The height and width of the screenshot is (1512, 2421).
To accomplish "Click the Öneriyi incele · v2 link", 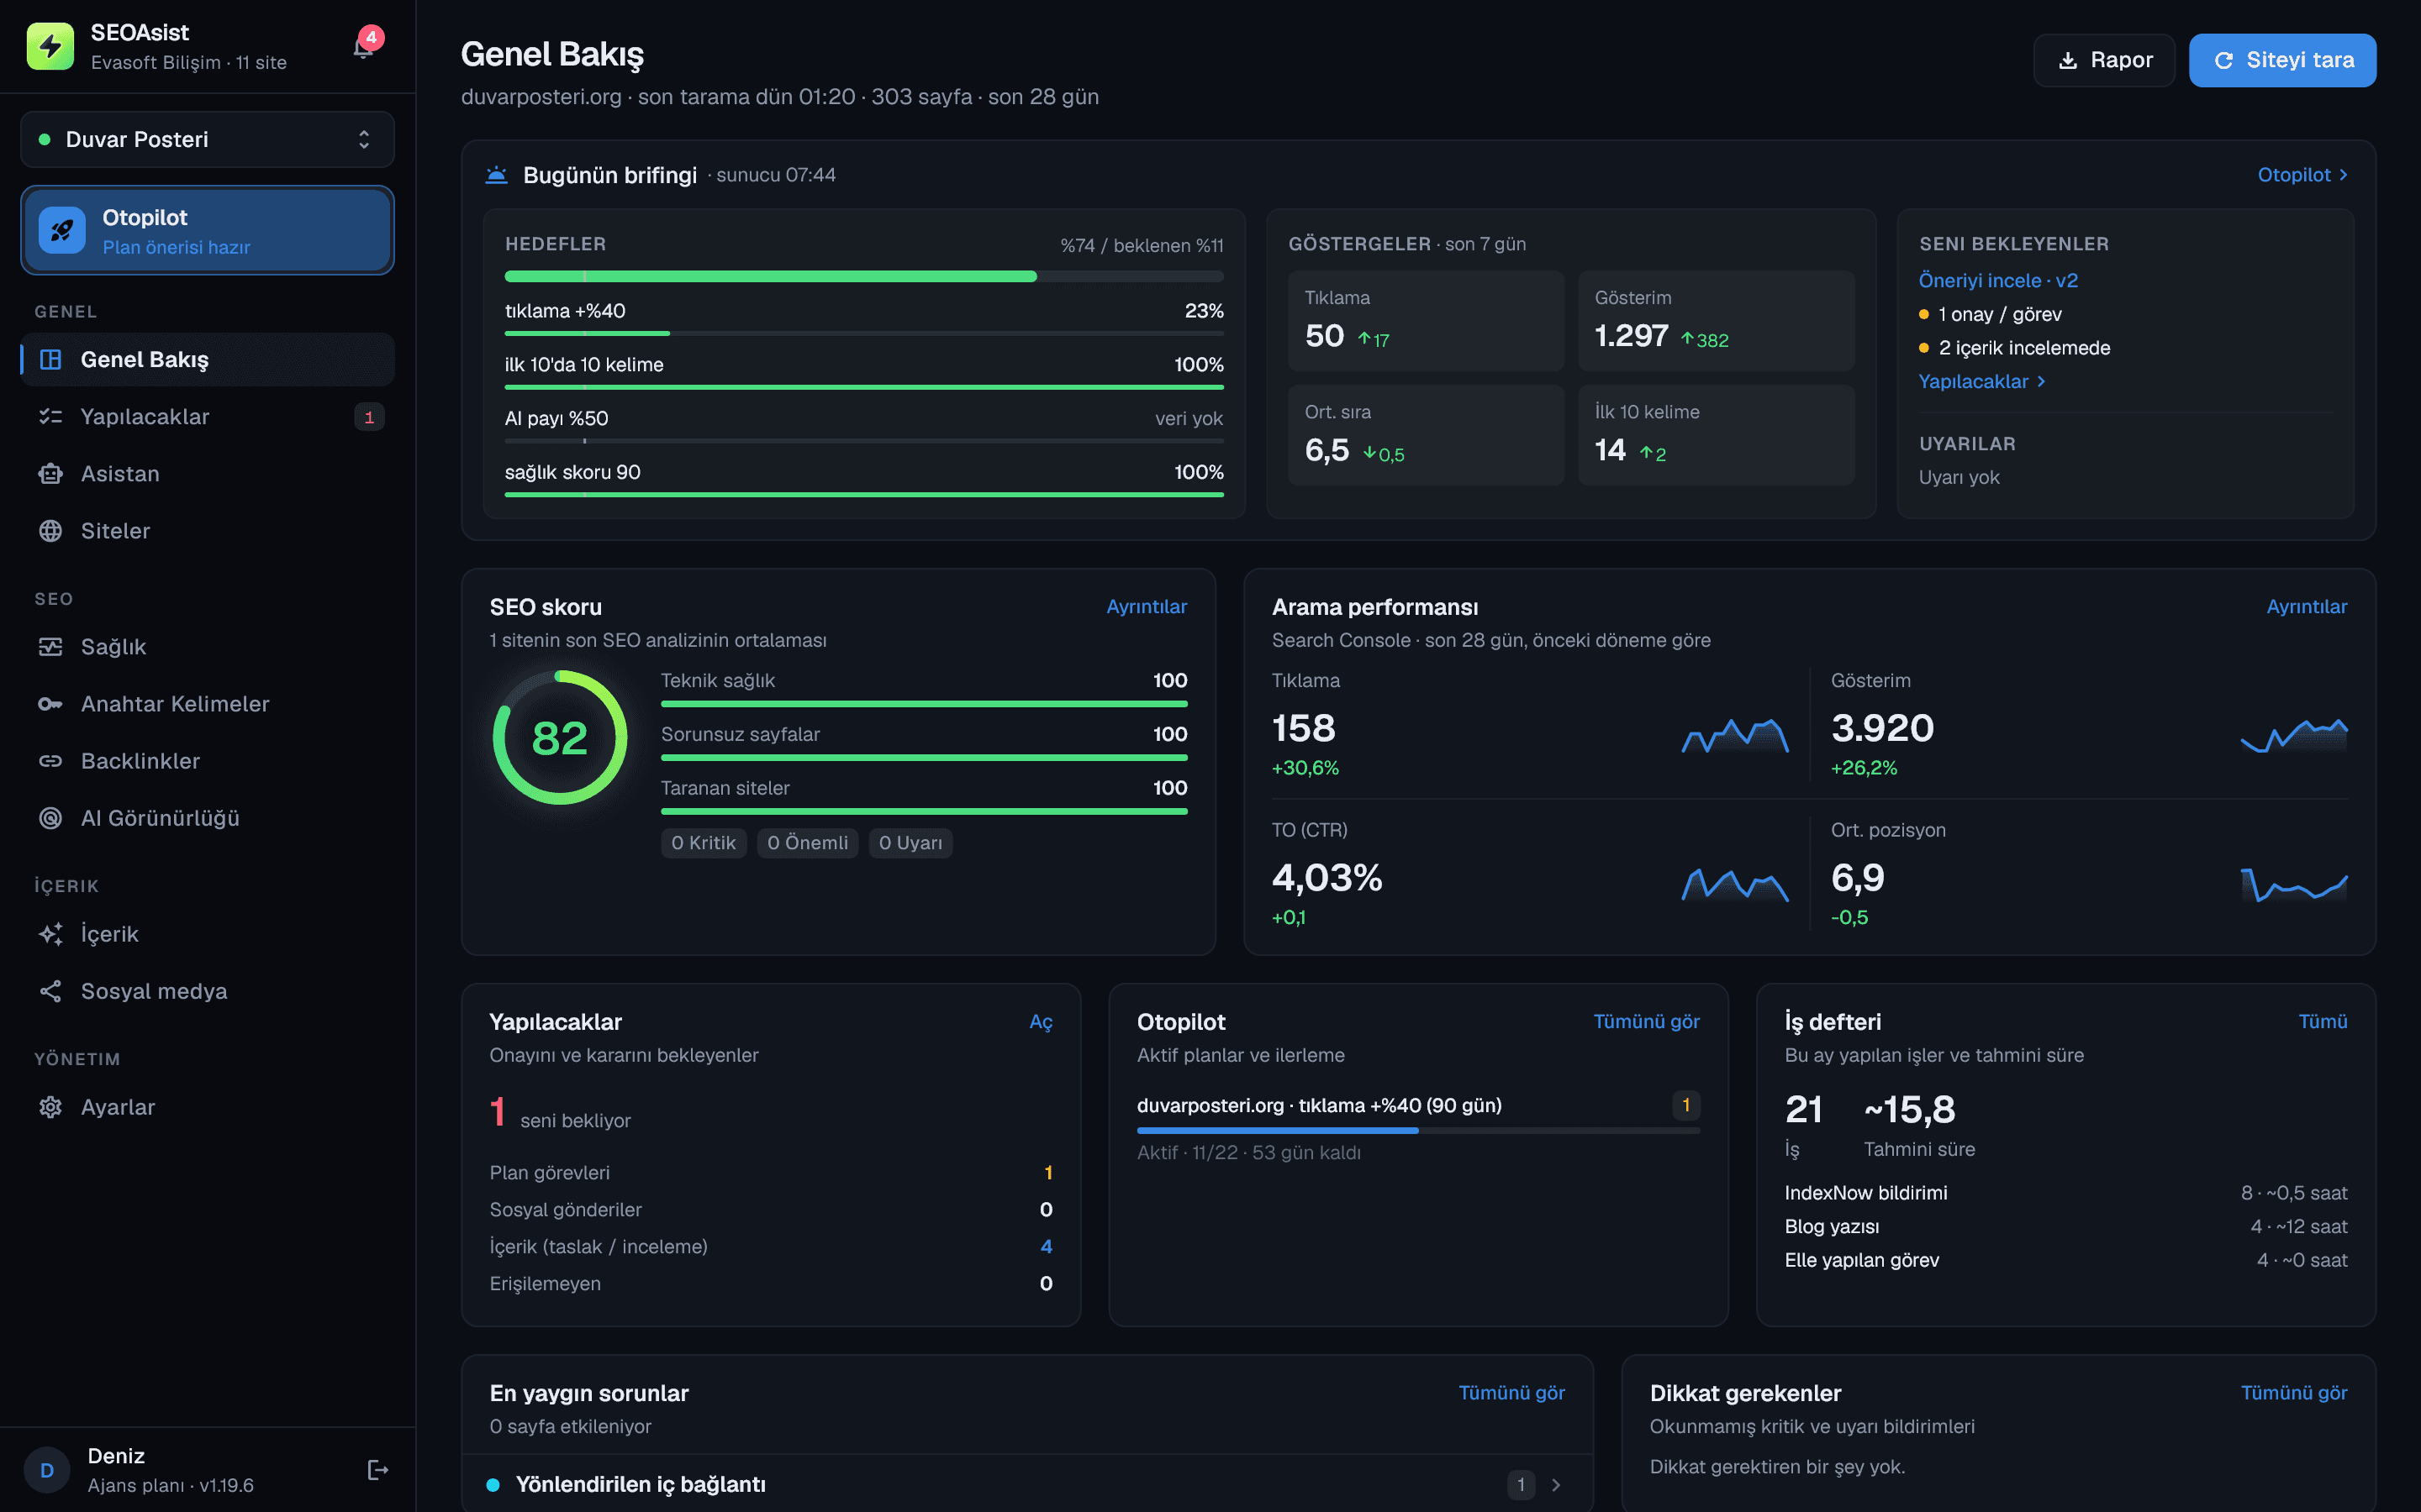I will pos(1998,280).
